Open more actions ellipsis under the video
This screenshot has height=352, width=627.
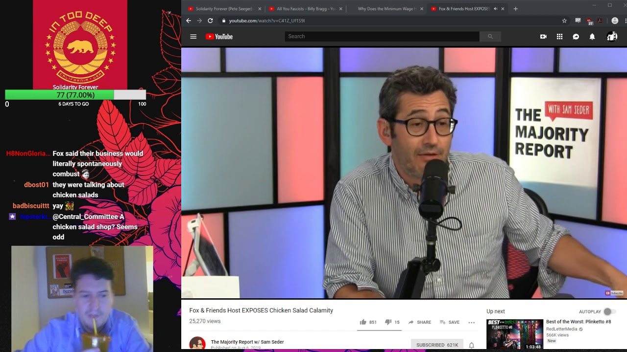tap(472, 322)
